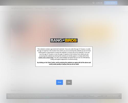Screen dimensions: 128x103
Task: Click the gray Exit button
Action: coord(69,82)
